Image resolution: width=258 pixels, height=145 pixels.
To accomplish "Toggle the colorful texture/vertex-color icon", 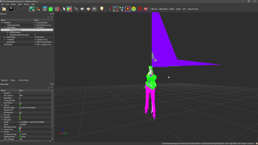I will point(128,9).
